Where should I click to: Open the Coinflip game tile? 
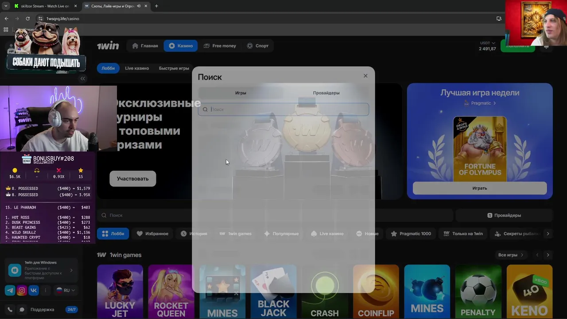pos(376,292)
